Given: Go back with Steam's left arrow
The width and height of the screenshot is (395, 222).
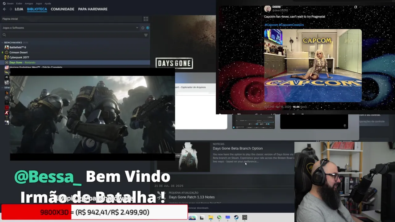Looking at the screenshot, I should 4,9.
